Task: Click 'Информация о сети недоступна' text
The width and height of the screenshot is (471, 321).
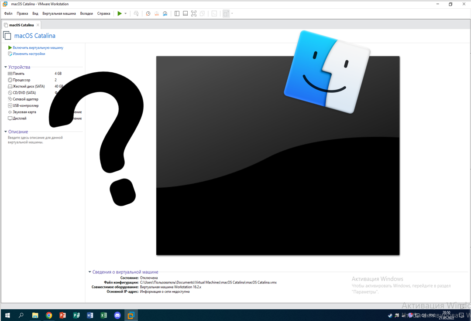Action: [x=165, y=292]
